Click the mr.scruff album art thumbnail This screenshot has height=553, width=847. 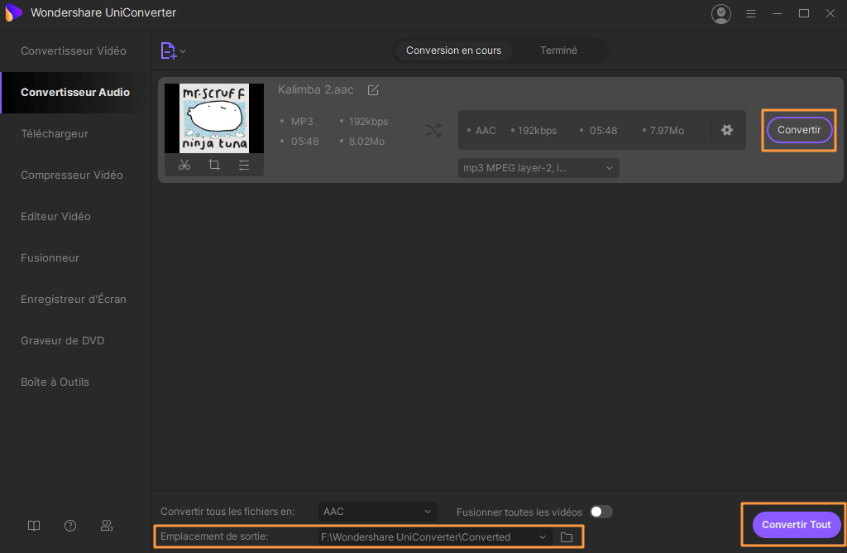(x=214, y=118)
